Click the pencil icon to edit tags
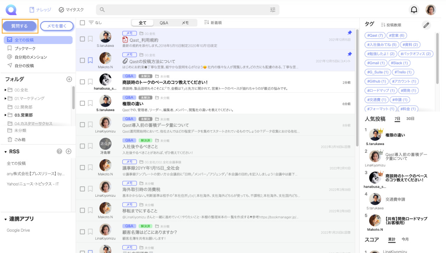The image size is (446, 253). pos(426,25)
